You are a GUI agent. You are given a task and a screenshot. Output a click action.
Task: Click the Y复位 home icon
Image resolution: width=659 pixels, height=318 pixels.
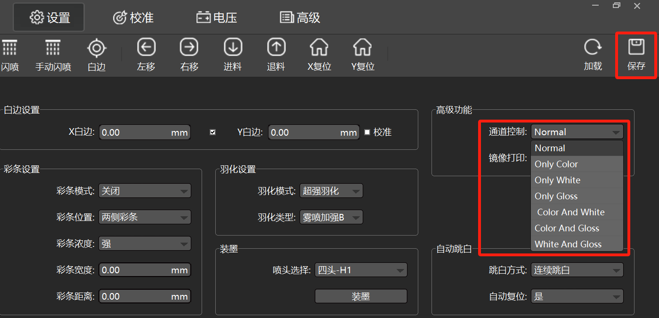[x=362, y=48]
